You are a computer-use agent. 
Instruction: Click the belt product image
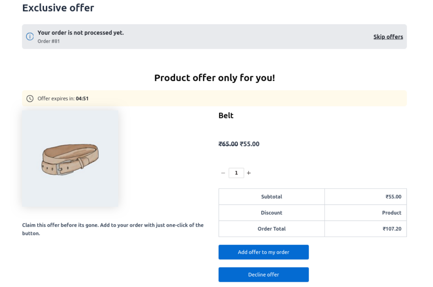[70, 159]
